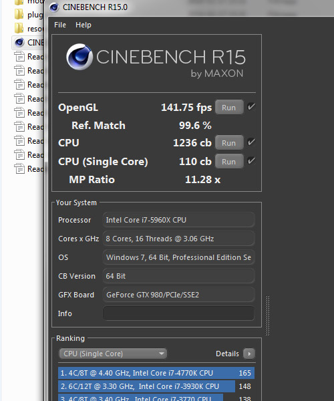Select ranking entry 3 Intel Core i7-3770
334x401 pixels.
tap(156, 398)
